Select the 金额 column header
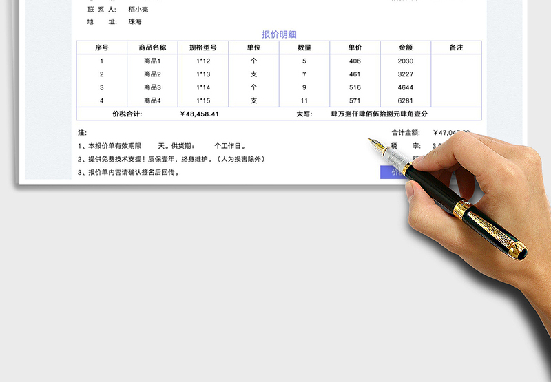This screenshot has height=382, width=551. tap(406, 47)
